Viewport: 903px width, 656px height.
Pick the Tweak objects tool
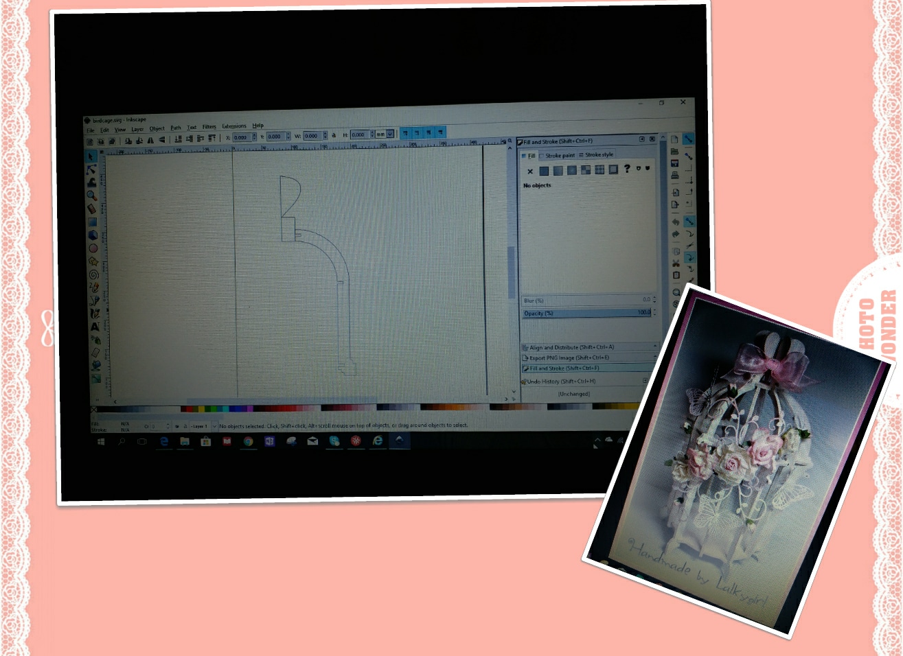click(91, 183)
